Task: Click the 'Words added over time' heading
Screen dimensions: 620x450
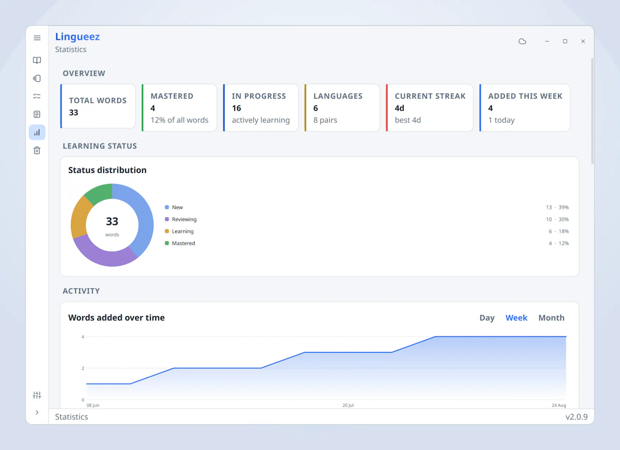Action: (x=116, y=318)
